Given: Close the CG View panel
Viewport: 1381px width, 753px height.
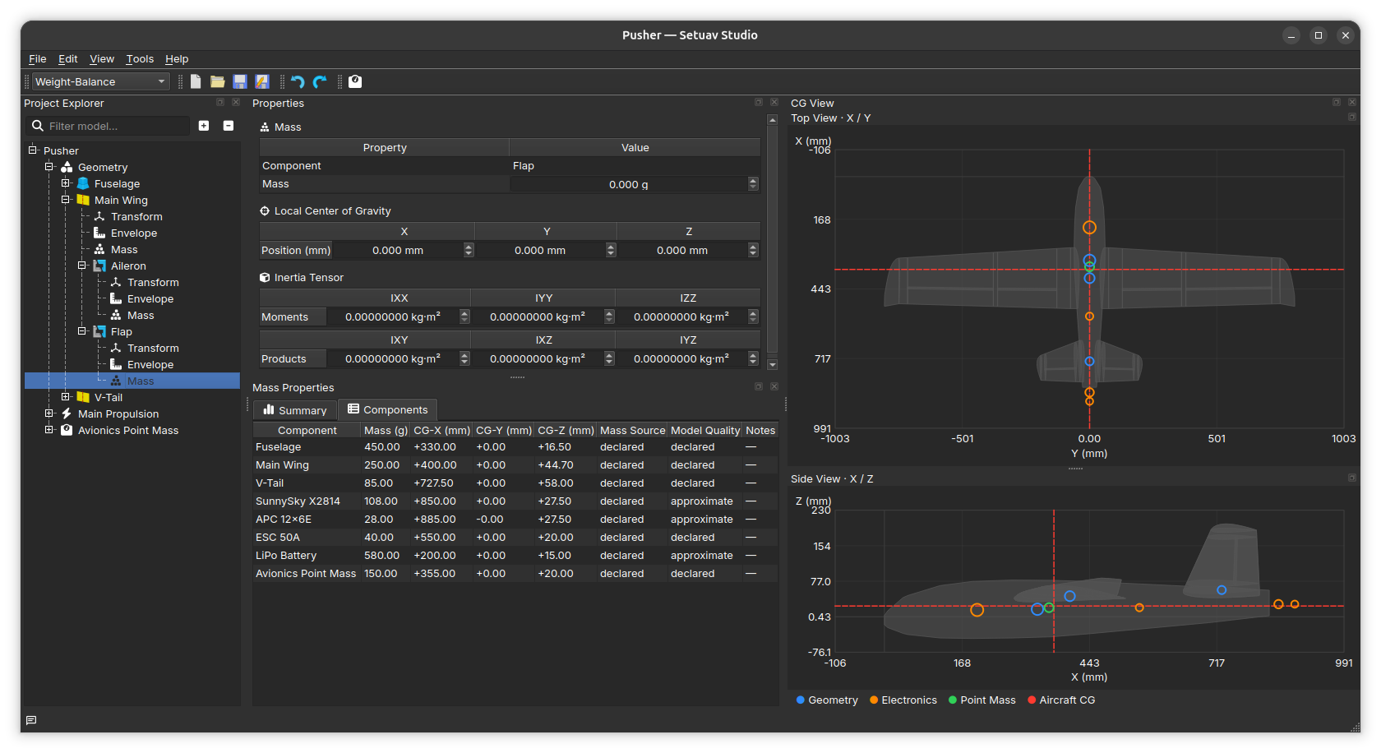Looking at the screenshot, I should (x=1352, y=102).
